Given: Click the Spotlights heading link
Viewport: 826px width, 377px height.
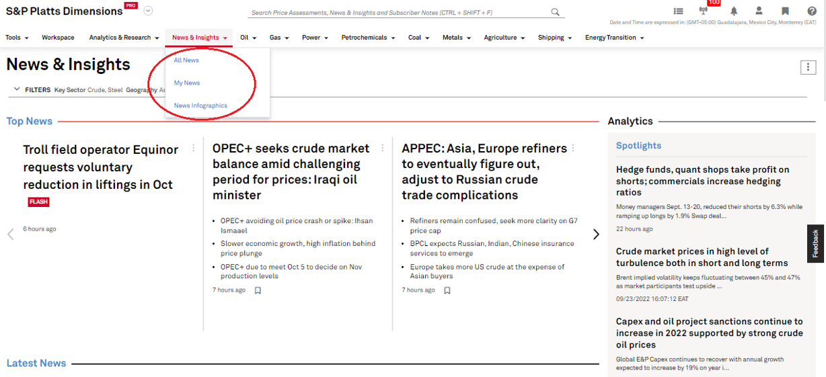Looking at the screenshot, I should click(x=638, y=145).
